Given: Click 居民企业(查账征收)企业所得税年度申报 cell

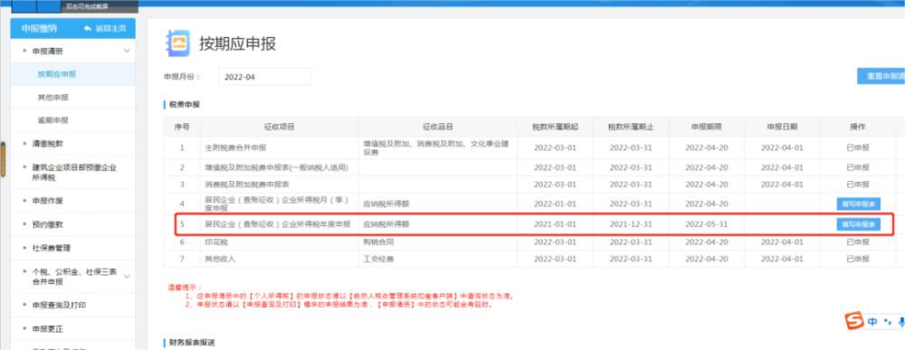Looking at the screenshot, I should (x=278, y=223).
